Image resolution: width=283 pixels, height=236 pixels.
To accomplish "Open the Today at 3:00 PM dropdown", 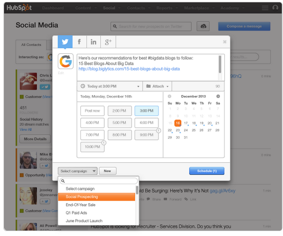I will pos(110,86).
